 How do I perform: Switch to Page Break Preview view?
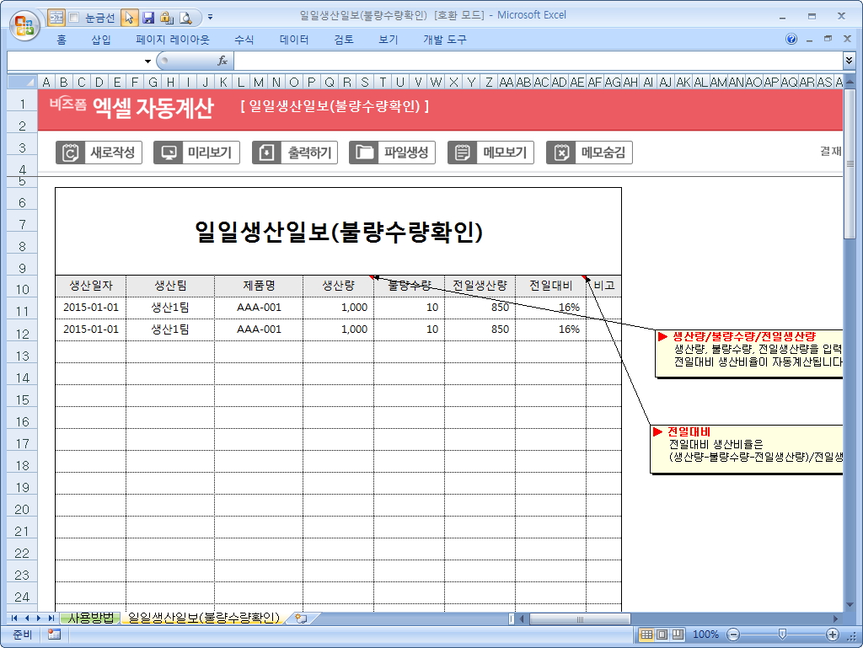pos(678,635)
